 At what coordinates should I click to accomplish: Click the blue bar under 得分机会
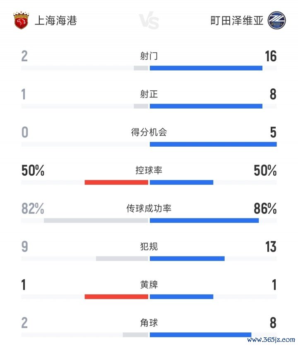pos(213,144)
